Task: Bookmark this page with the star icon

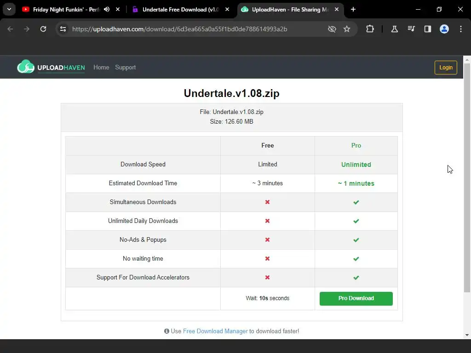Action: pyautogui.click(x=347, y=29)
